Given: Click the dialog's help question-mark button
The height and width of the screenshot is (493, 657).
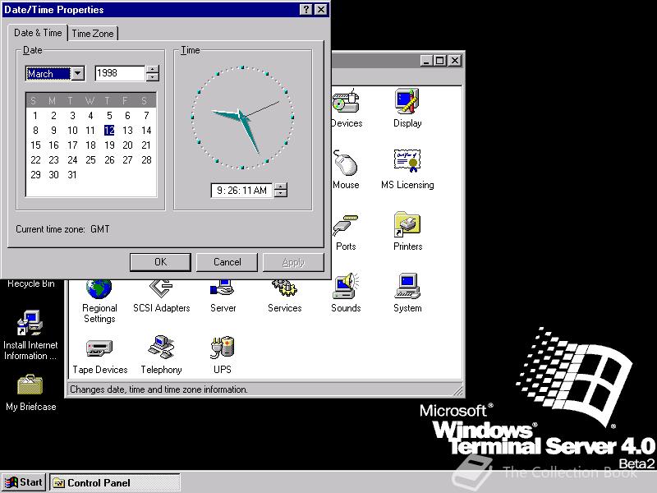Looking at the screenshot, I should click(x=306, y=10).
